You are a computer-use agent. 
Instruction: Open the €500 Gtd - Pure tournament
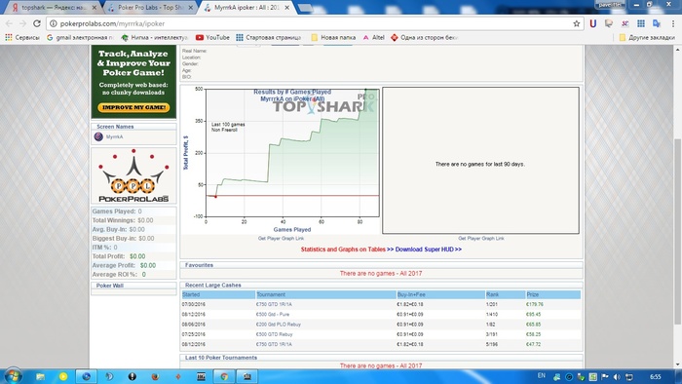pyautogui.click(x=272, y=315)
